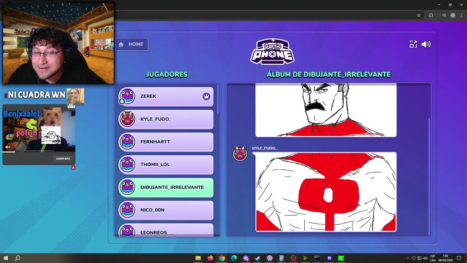Image resolution: width=467 pixels, height=263 pixels.
Task: Click the SABER MÁS ad button
Action: click(63, 159)
